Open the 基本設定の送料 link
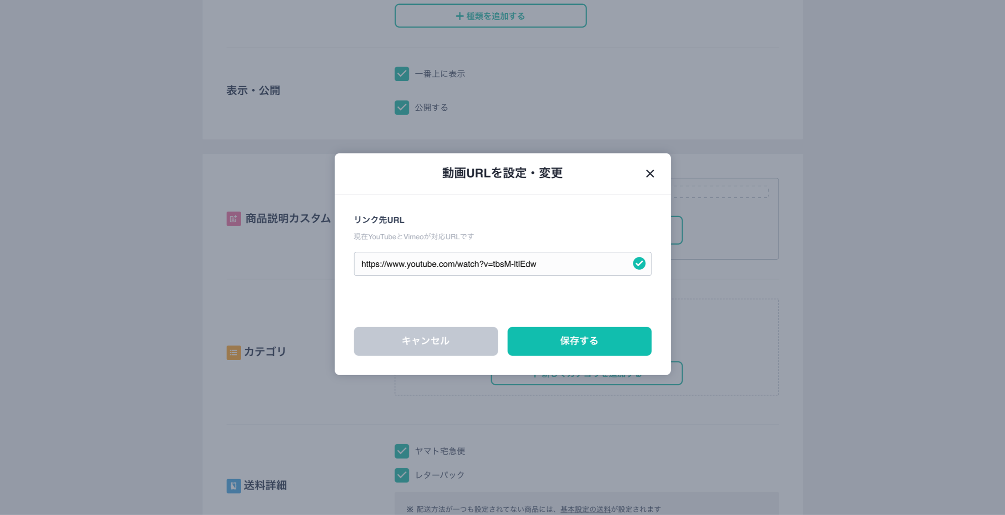Viewport: 1005px width, 515px height. (585, 509)
